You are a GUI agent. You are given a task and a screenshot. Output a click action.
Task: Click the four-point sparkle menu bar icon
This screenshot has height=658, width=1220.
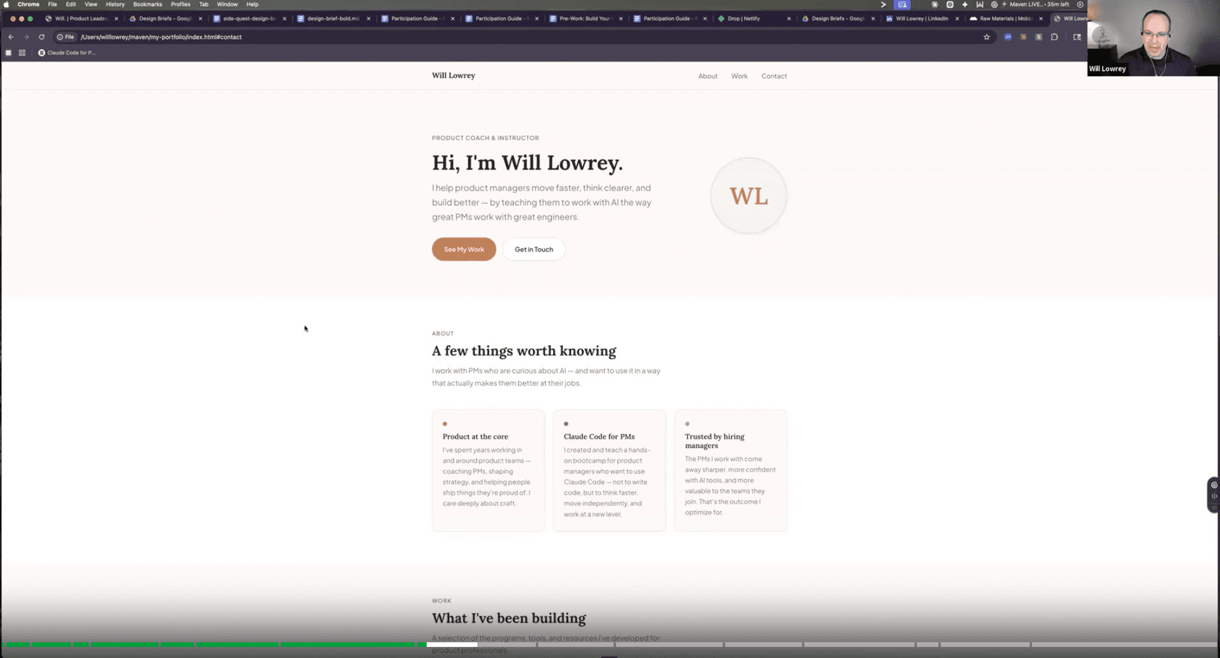pyautogui.click(x=964, y=4)
